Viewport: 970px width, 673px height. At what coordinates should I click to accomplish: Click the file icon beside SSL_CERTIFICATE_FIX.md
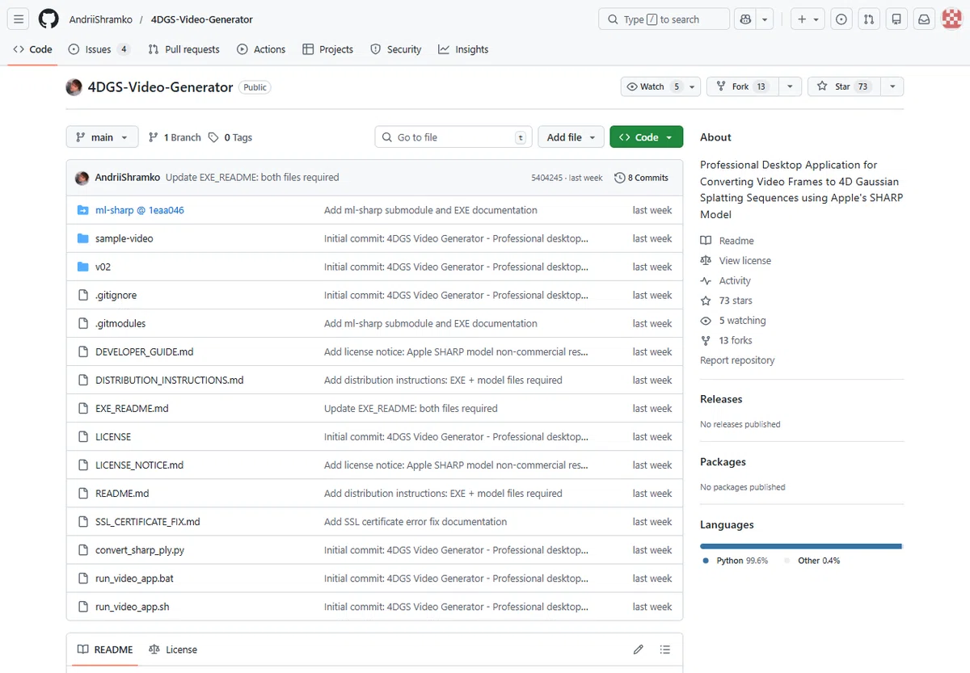pos(82,522)
